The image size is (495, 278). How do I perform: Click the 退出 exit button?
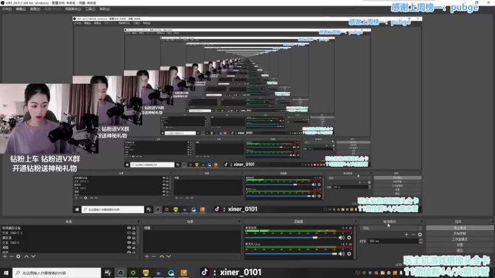click(x=460, y=251)
